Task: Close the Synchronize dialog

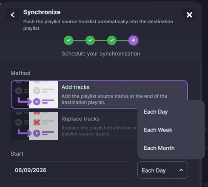Action: pos(189,15)
